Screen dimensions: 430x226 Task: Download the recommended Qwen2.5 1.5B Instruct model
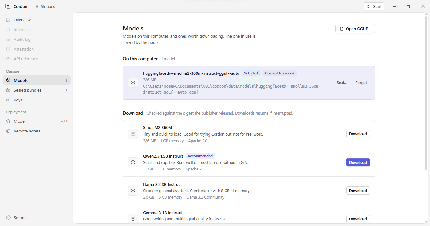[x=358, y=162]
